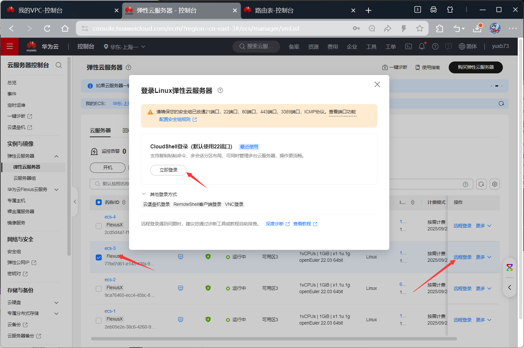
Task: Click the 查看端口功能 link
Action: 342,112
